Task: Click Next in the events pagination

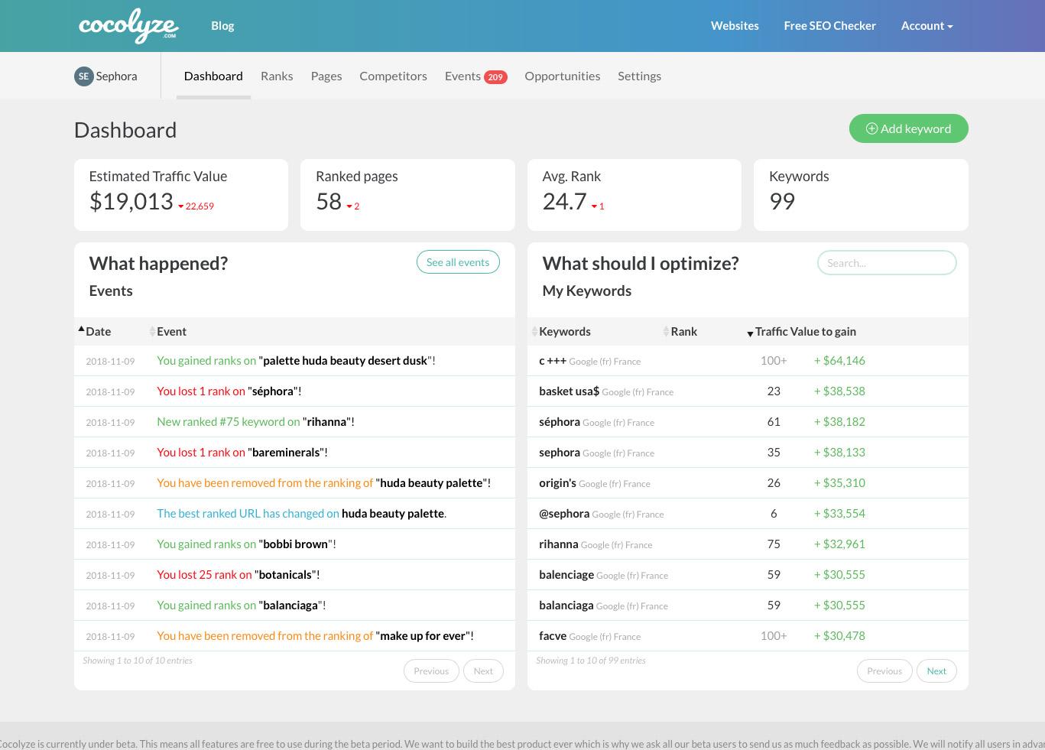Action: [483, 671]
